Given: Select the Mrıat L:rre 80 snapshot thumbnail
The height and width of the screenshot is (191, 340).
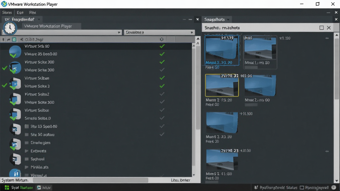Looking at the screenshot, I should tap(260, 52).
